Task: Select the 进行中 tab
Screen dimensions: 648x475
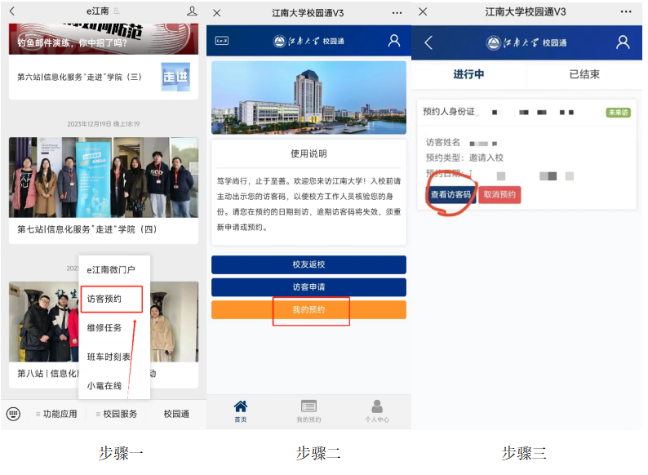Action: [468, 74]
